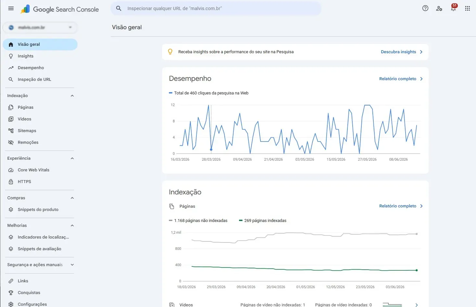Open Core Web Vitals in sidebar
This screenshot has width=476, height=307.
[40, 170]
